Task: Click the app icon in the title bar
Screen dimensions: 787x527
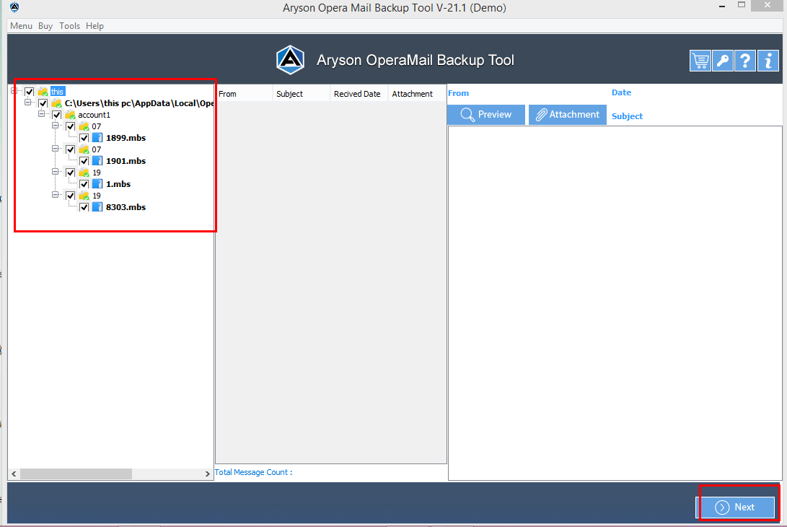Action: coord(14,7)
